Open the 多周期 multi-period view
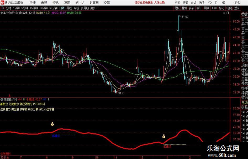 click(x=85, y=8)
